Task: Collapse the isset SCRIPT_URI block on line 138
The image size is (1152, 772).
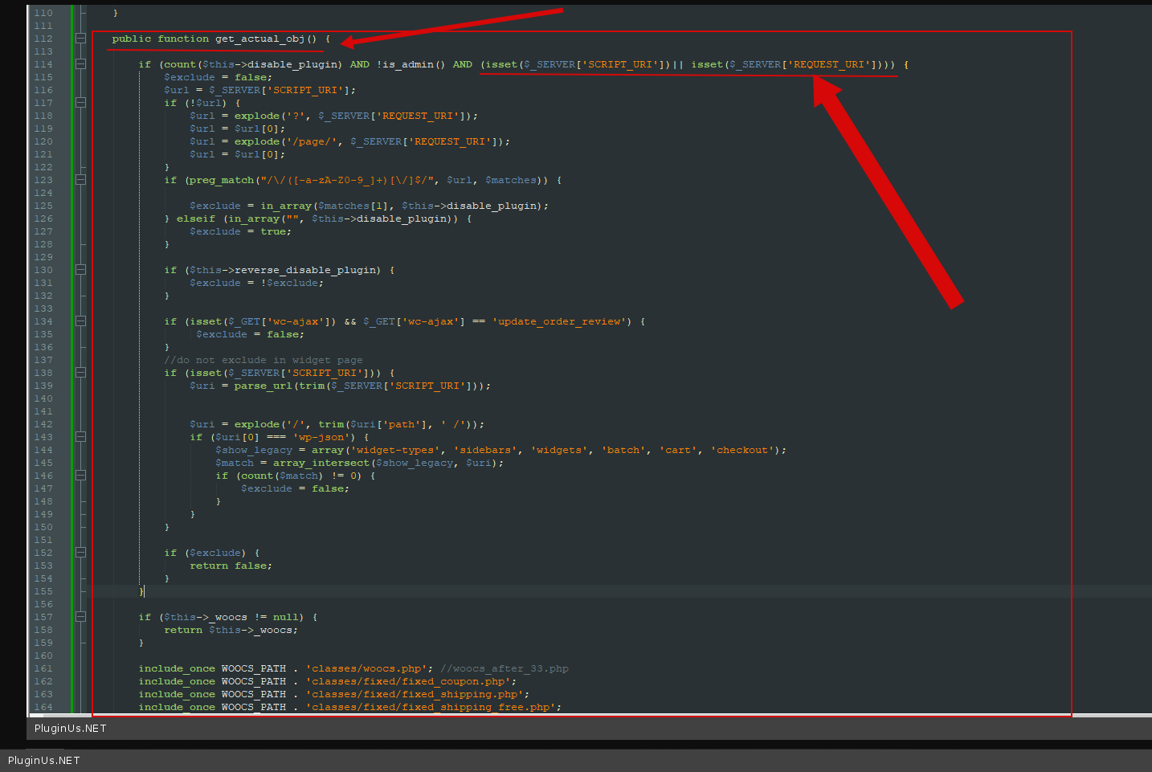Action: point(80,373)
